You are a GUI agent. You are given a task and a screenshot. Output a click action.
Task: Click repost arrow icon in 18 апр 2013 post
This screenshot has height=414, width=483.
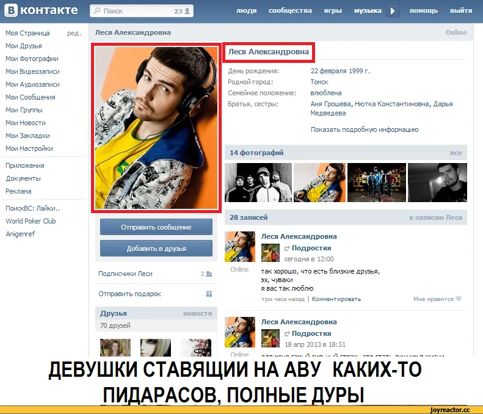[287, 333]
